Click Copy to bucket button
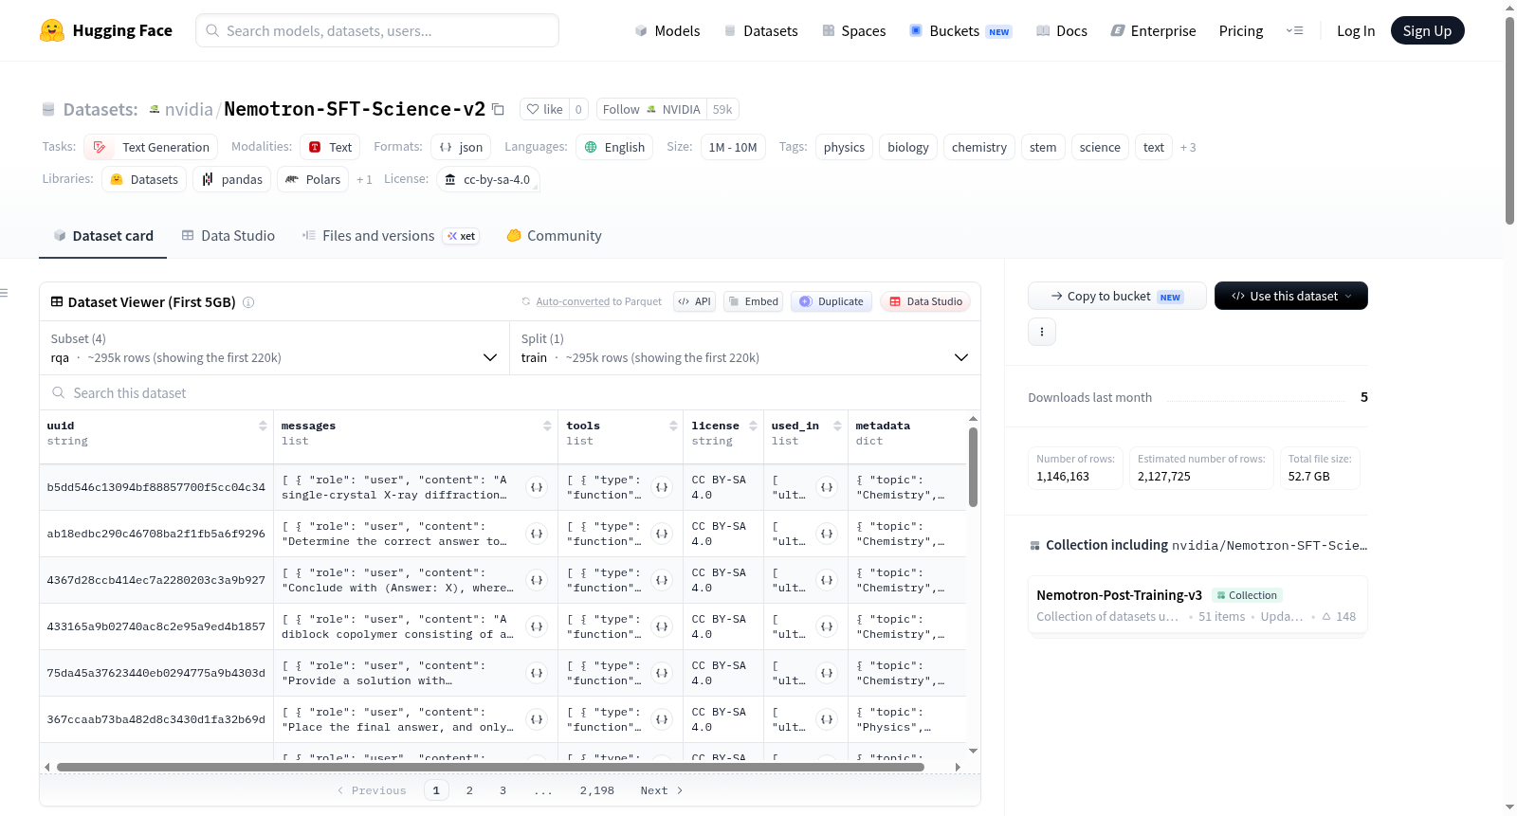 [x=1117, y=296]
